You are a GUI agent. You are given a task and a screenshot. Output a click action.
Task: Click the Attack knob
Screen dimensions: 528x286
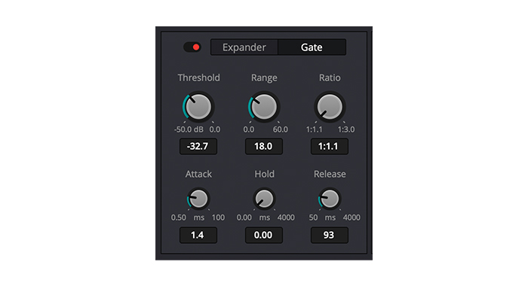coord(198,199)
